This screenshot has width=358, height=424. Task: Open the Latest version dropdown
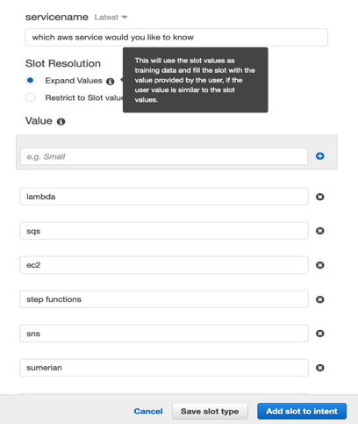tap(111, 18)
